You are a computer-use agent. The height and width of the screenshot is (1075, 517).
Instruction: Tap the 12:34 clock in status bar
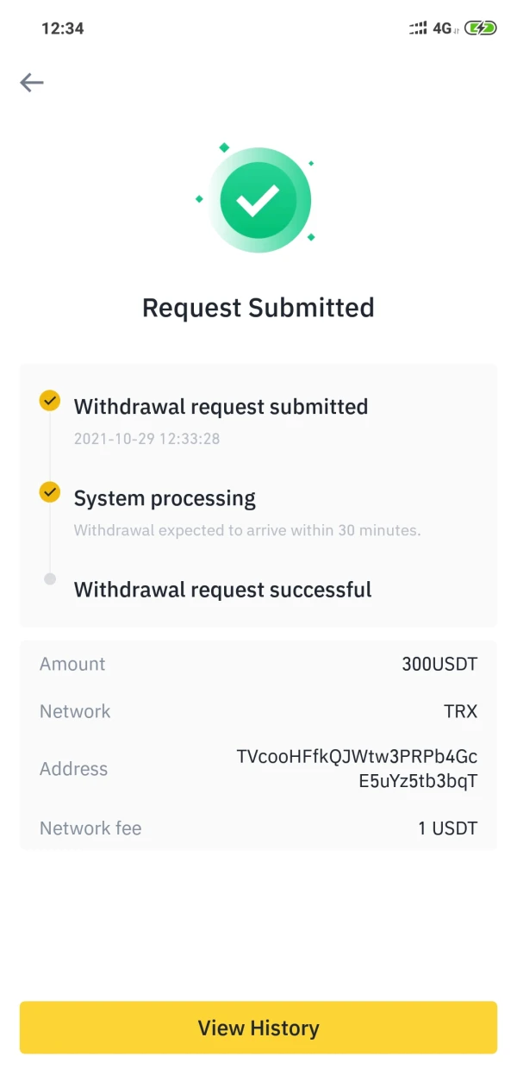point(62,28)
